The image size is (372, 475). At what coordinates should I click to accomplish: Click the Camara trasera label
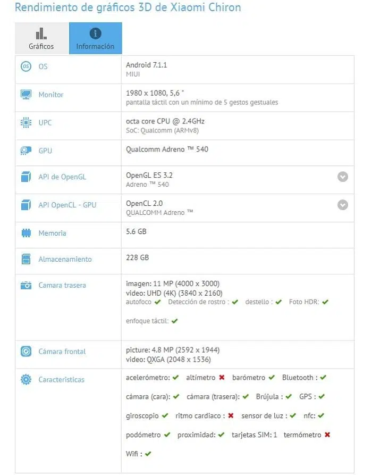(x=62, y=285)
